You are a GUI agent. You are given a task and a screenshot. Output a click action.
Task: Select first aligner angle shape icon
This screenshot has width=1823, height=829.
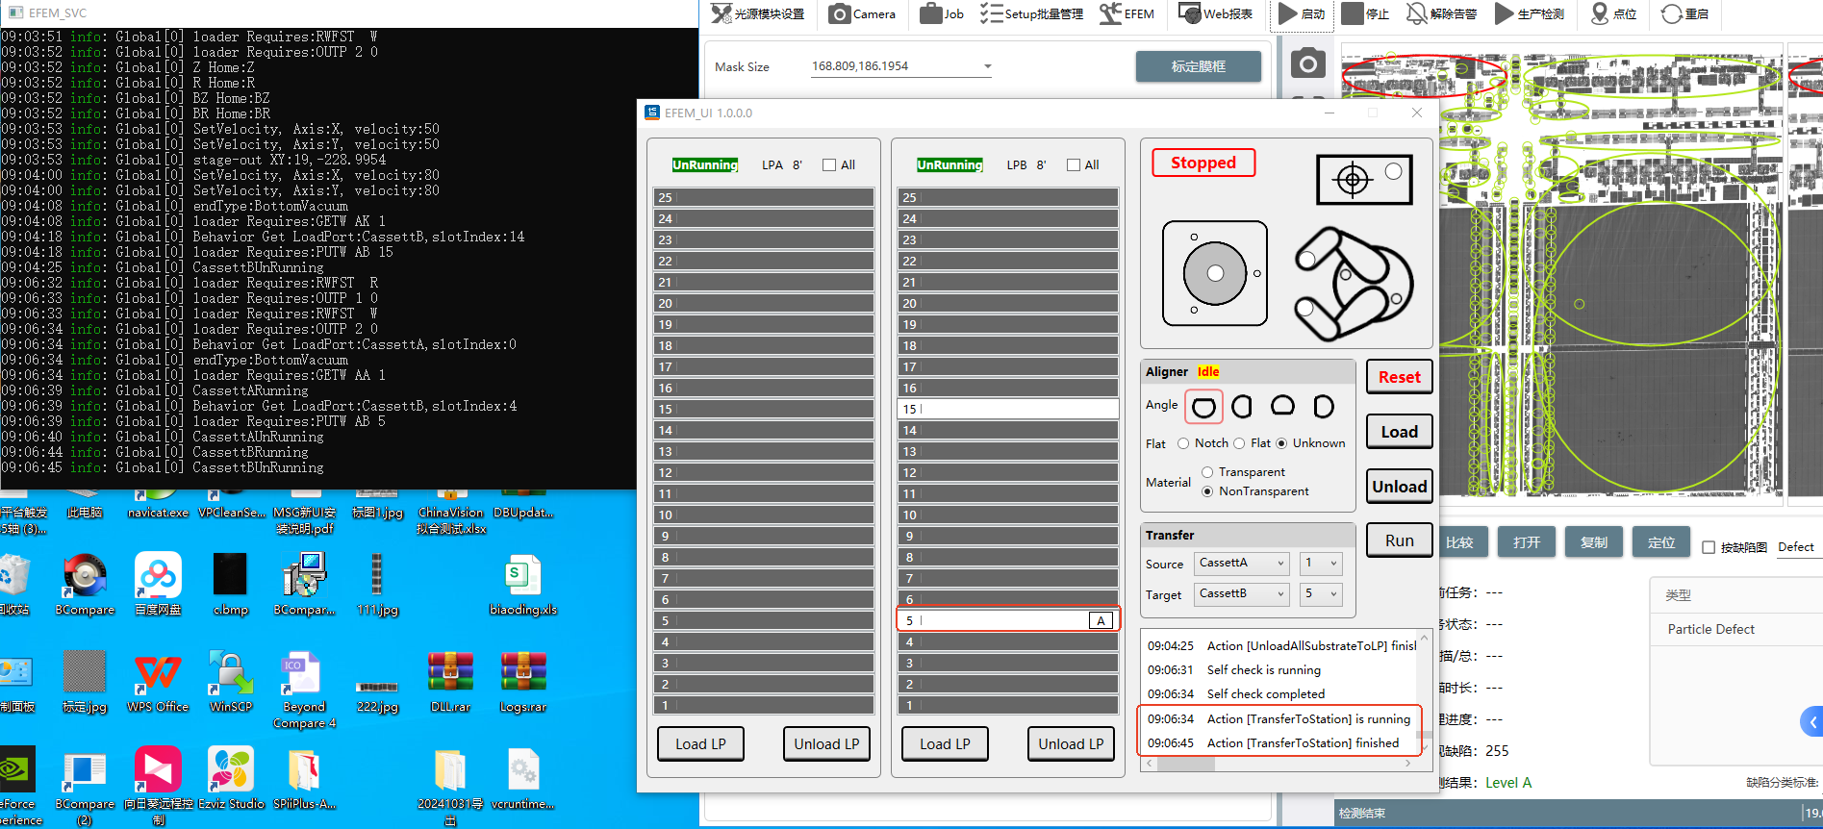[1203, 407]
